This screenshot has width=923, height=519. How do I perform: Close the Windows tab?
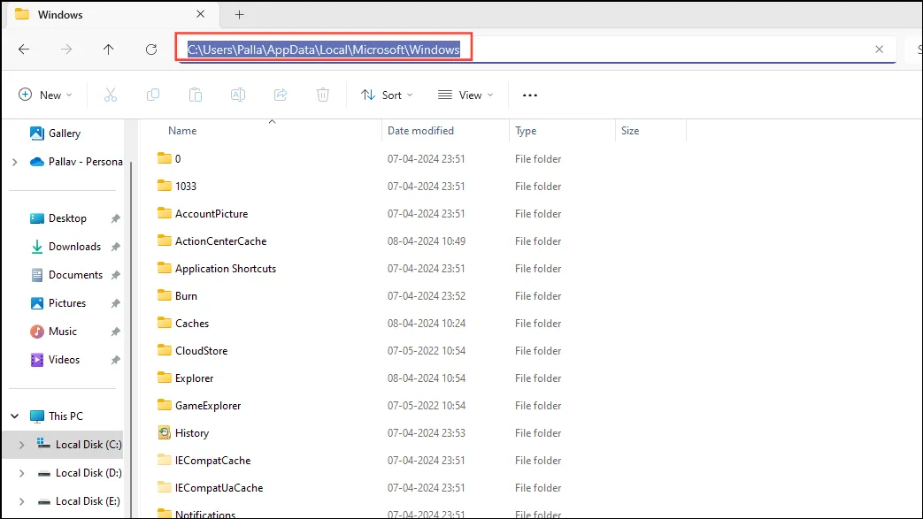point(201,14)
